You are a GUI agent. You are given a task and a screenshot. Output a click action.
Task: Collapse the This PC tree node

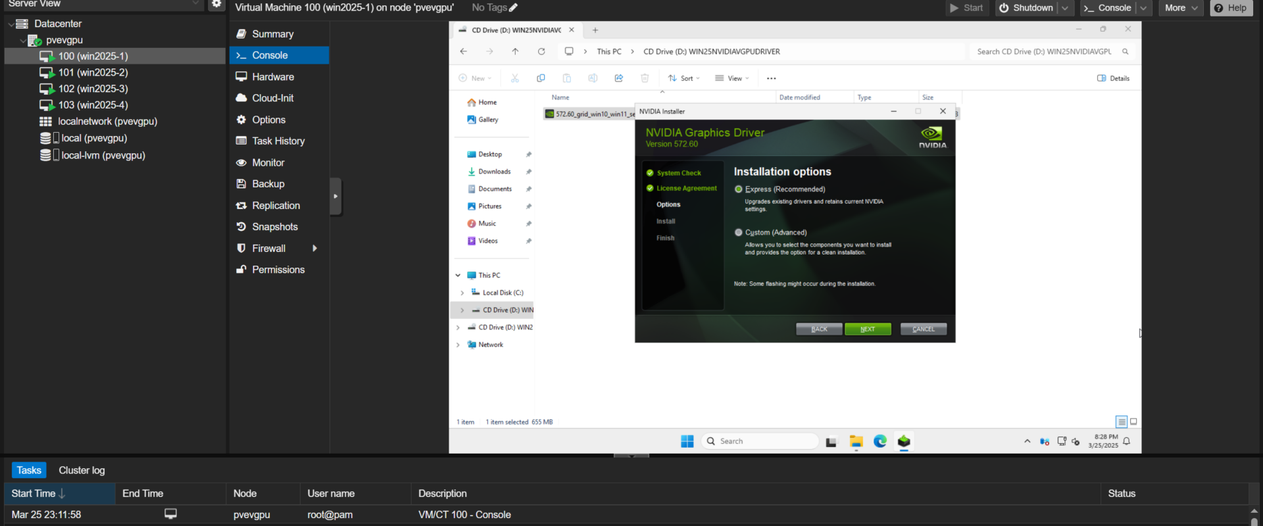pyautogui.click(x=458, y=275)
